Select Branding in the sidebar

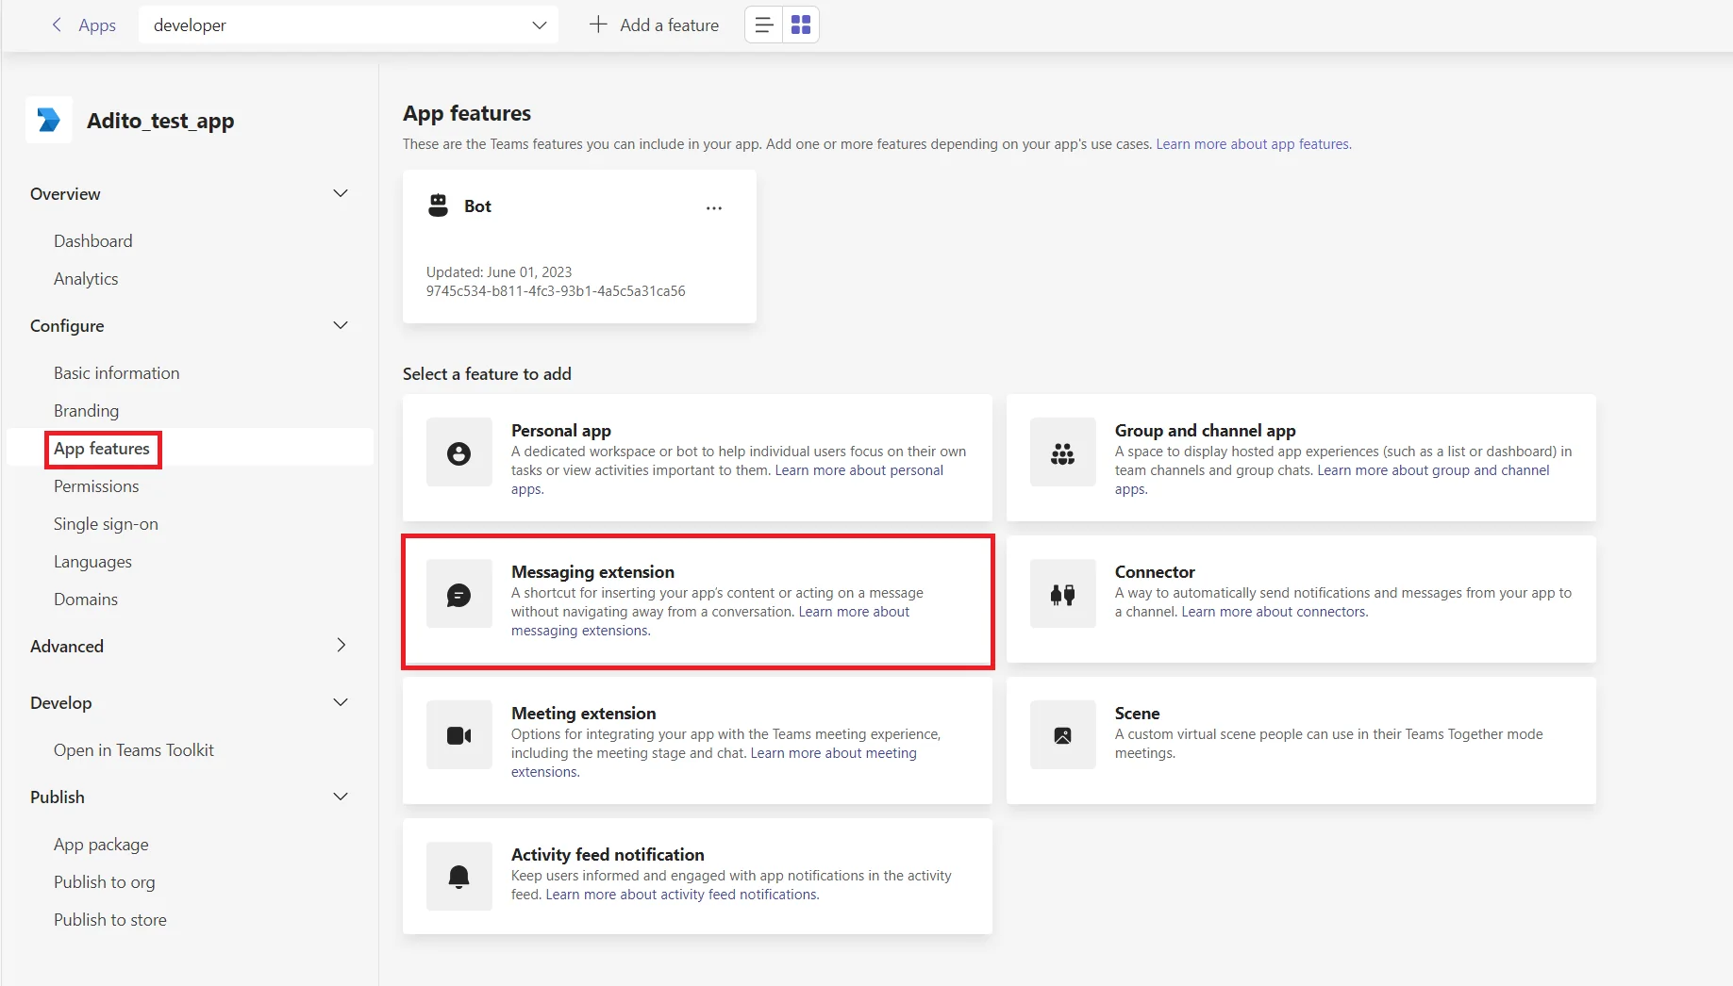(x=86, y=411)
